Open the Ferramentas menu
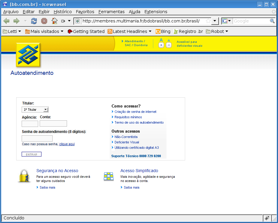 112,12
